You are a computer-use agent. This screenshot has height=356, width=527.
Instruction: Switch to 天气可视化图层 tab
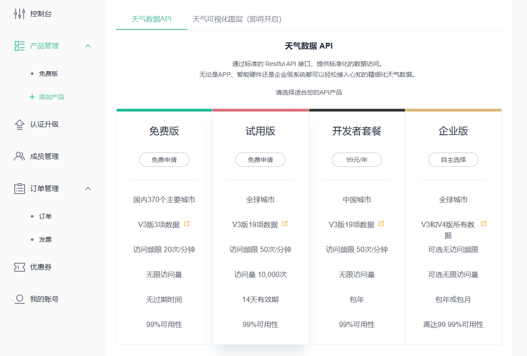tap(237, 19)
